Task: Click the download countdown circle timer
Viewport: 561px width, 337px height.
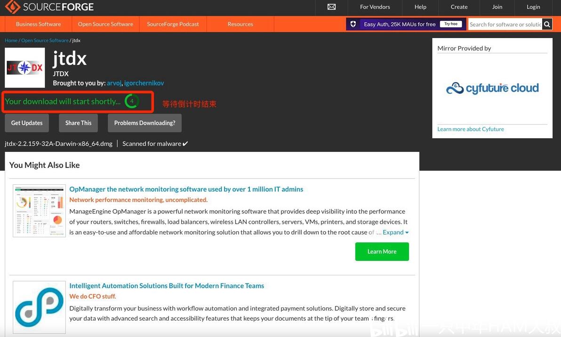Action: pos(132,101)
